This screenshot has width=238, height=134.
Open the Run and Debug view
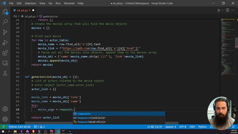point(5,42)
